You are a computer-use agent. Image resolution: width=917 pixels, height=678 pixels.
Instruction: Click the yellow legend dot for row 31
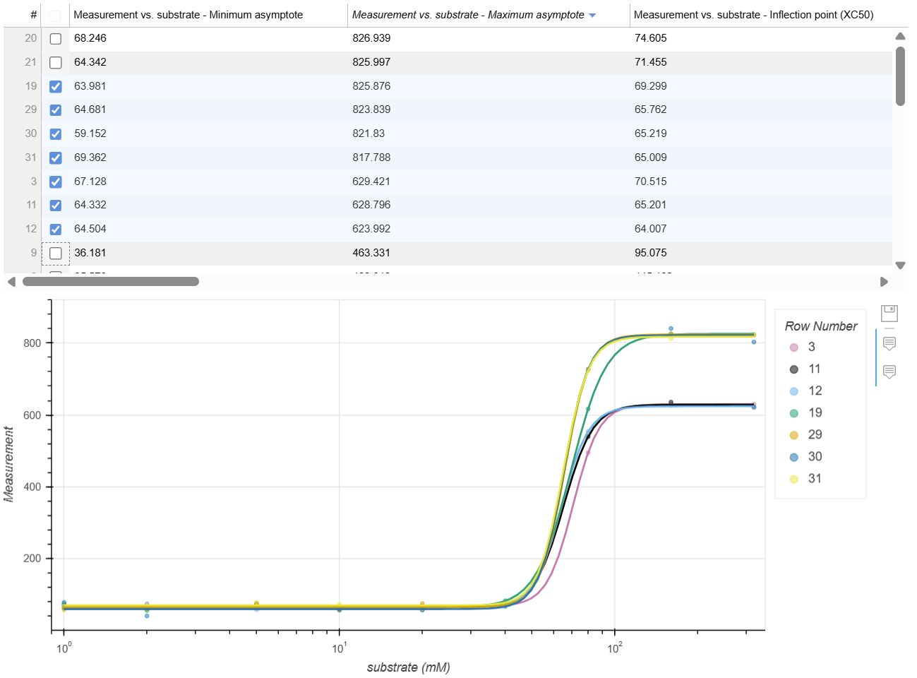pyautogui.click(x=794, y=478)
